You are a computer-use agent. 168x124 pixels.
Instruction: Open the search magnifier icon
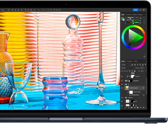point(141,10)
